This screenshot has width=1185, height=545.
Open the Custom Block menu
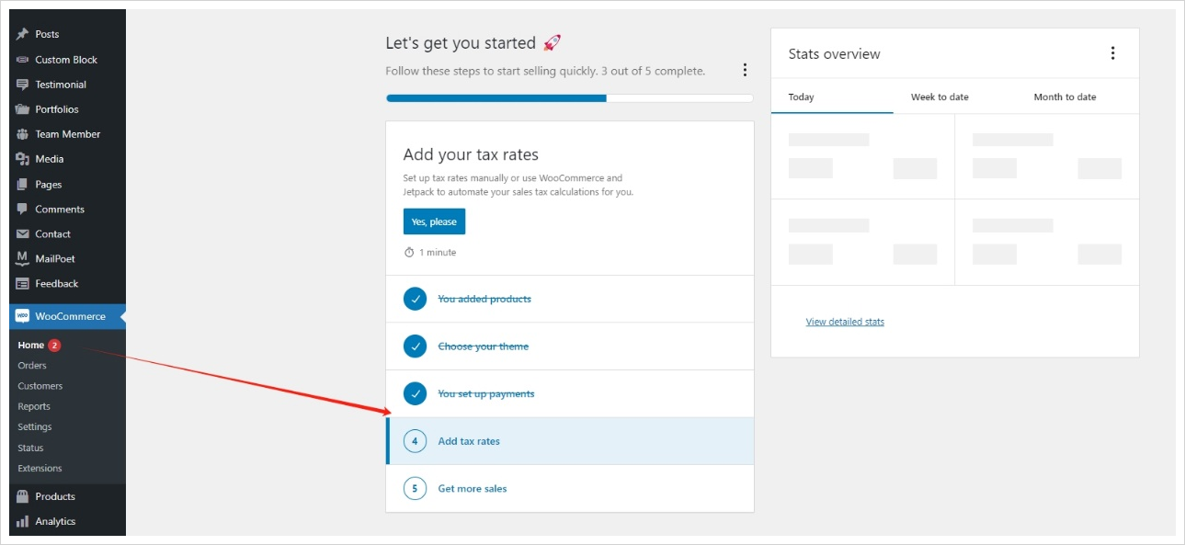(x=68, y=60)
